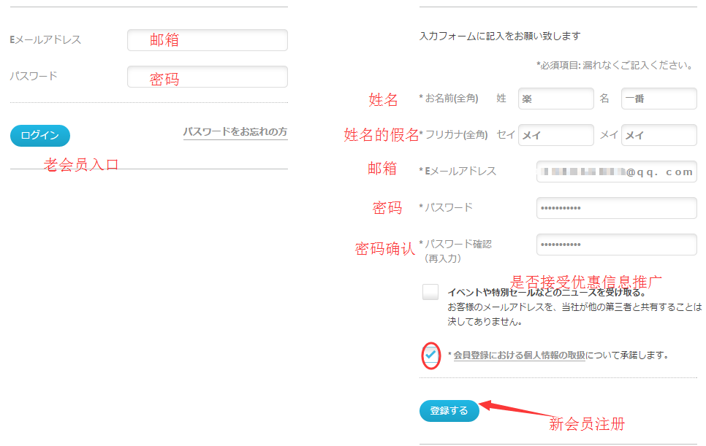Click the パスワード確認（再入力）label
Screen dimensions: 706x446
click(x=458, y=250)
